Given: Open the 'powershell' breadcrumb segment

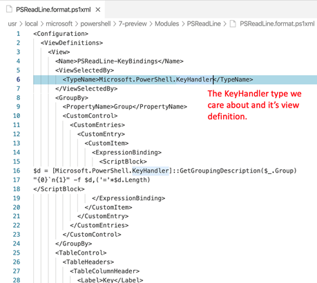Looking at the screenshot, I should click(95, 23).
